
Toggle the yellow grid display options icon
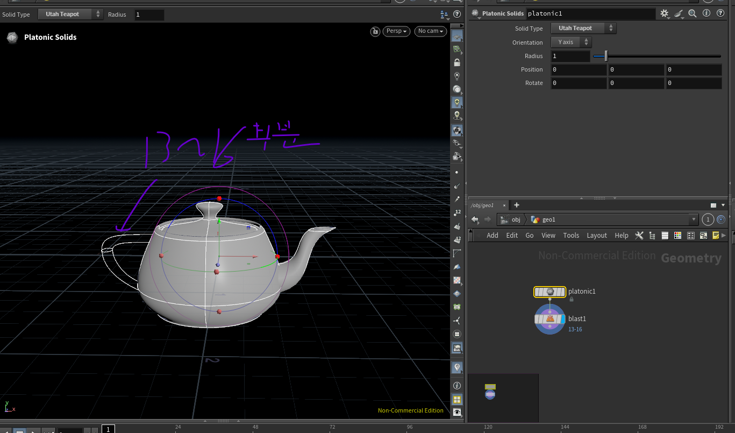click(457, 399)
